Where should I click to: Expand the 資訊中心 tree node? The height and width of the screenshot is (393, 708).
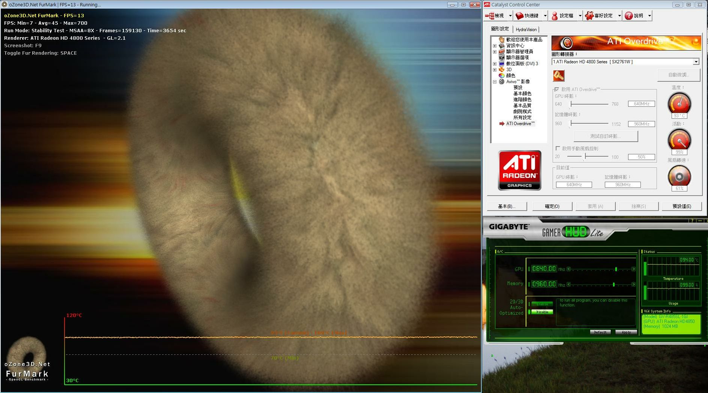(x=495, y=46)
